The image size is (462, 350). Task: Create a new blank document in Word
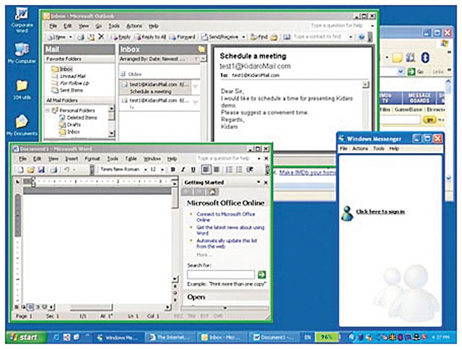21,170
